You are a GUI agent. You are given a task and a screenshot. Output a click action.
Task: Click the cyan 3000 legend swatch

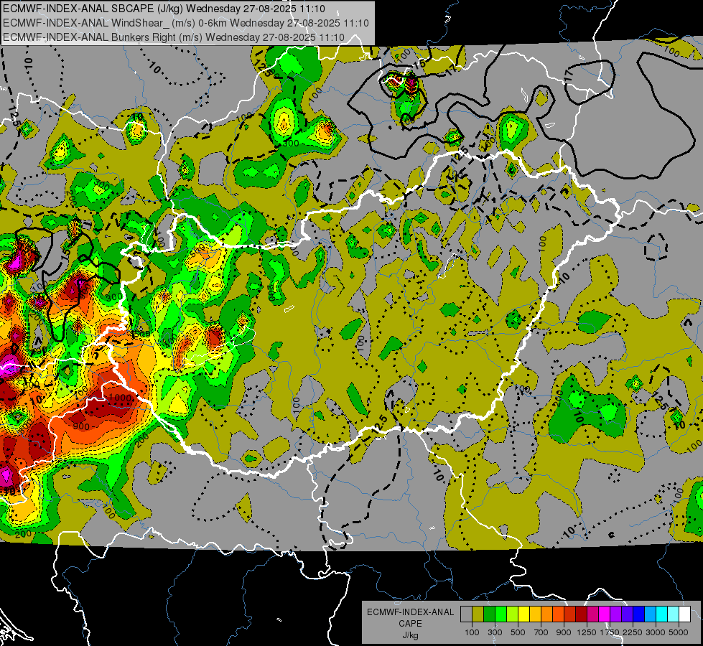pos(662,614)
